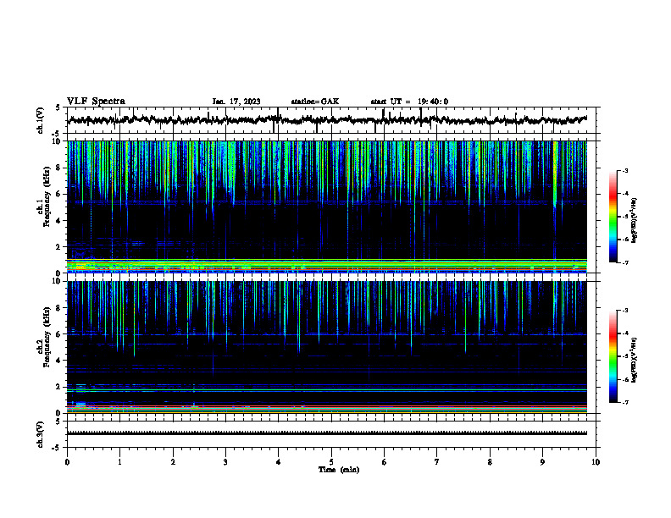Click the red horizontal line in ch.2 spectrogram

[x=327, y=406]
